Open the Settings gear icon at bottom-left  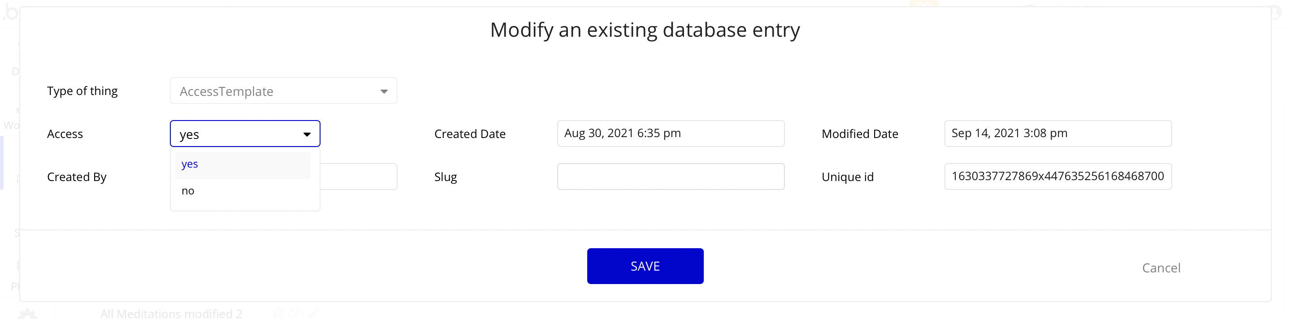[x=27, y=314]
